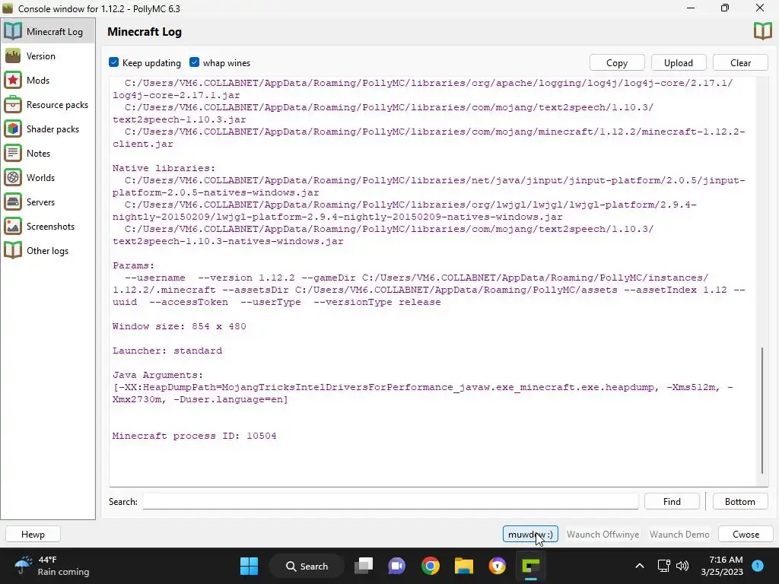The height and width of the screenshot is (584, 779).
Task: Click the Find button
Action: point(672,502)
